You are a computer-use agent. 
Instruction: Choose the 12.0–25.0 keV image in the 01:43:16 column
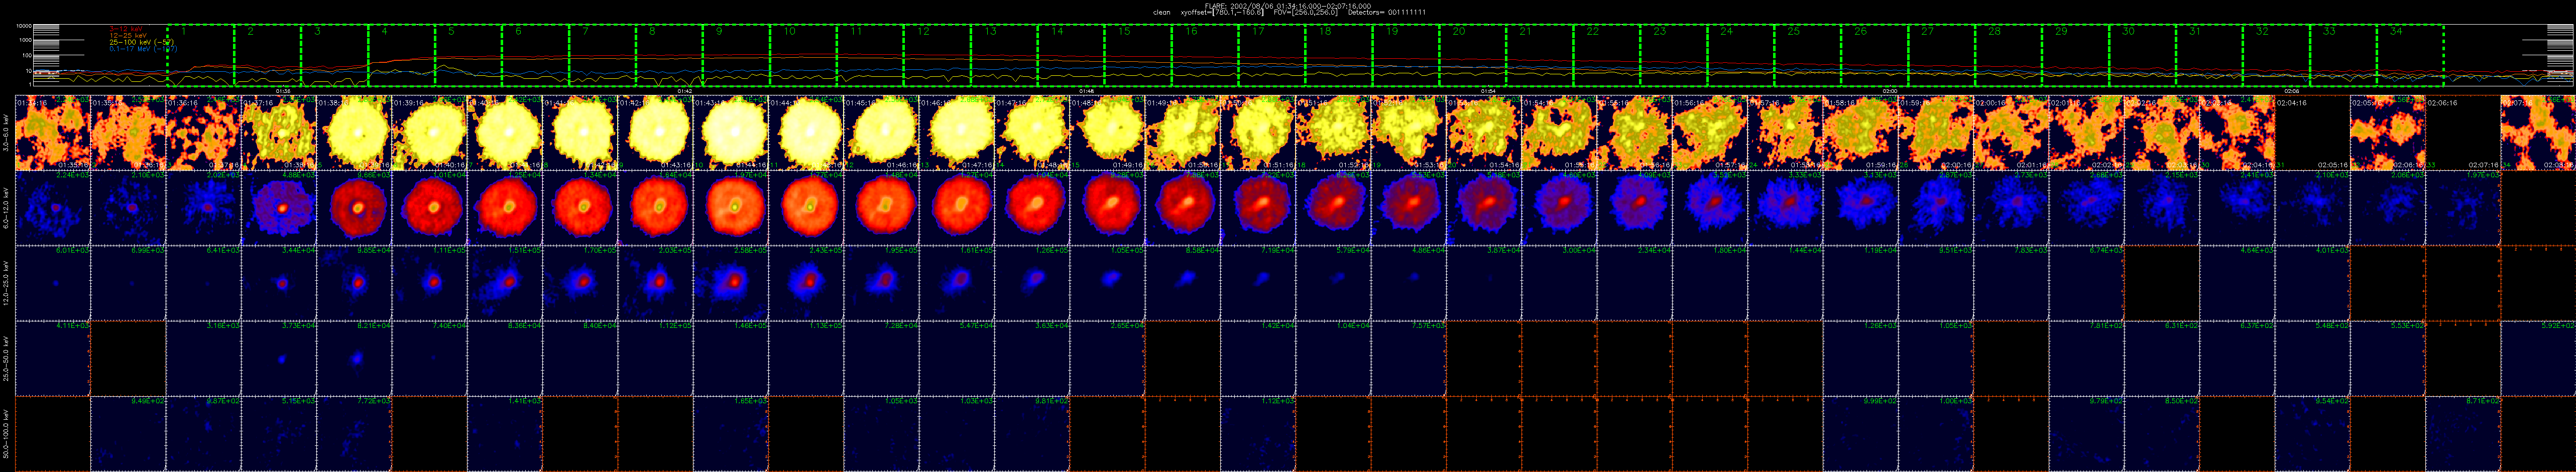click(731, 284)
